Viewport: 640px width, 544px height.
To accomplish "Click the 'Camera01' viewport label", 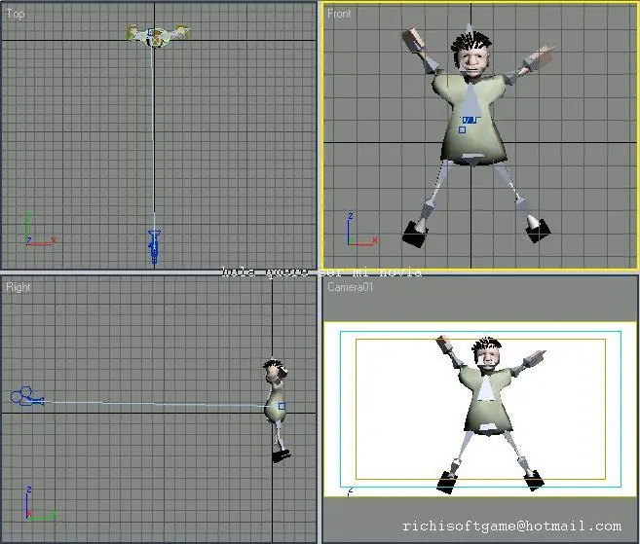I will [351, 287].
